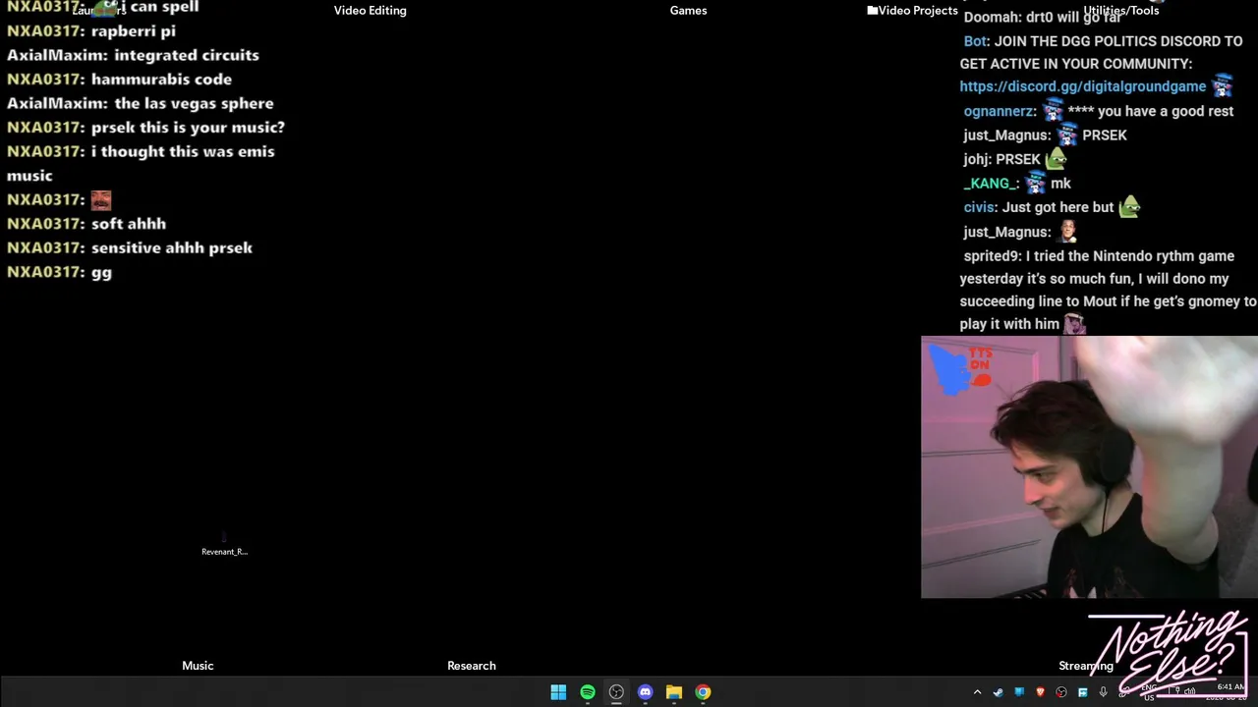
Task: Open Discord from the taskbar
Action: [x=645, y=692]
